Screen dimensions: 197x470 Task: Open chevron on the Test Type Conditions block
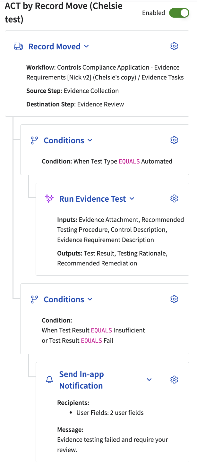coord(90,140)
